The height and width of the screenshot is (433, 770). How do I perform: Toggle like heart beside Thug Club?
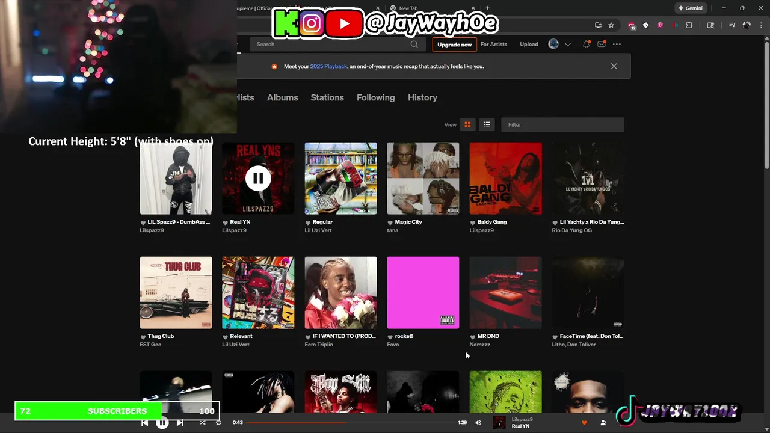point(143,337)
